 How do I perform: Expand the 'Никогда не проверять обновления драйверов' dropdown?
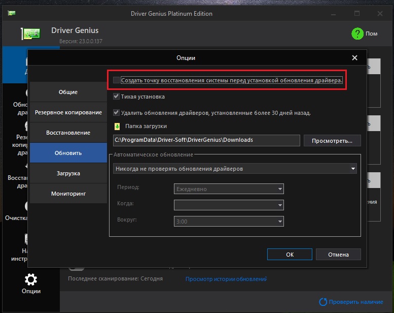pos(235,169)
